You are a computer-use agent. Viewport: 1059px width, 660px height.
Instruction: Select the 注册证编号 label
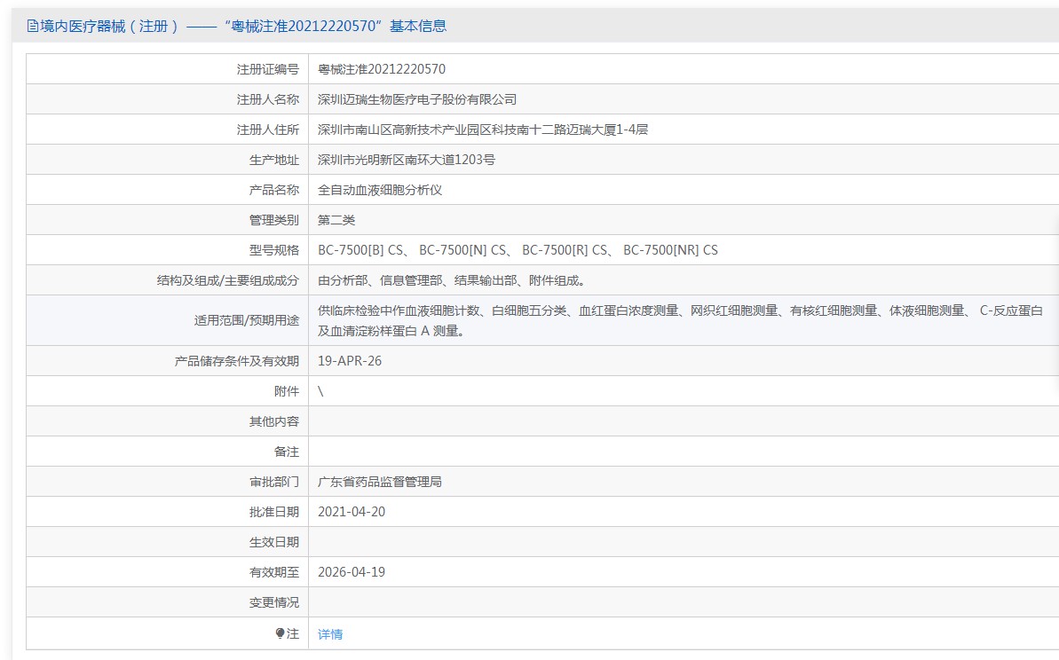click(x=267, y=69)
